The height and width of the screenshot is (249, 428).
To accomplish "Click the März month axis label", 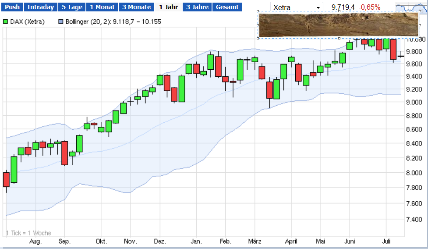I will point(255,242).
